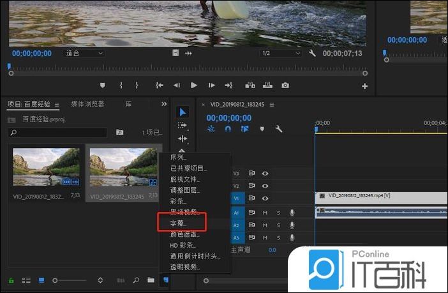Click the Add Marker icon in monitor

coord(103,85)
